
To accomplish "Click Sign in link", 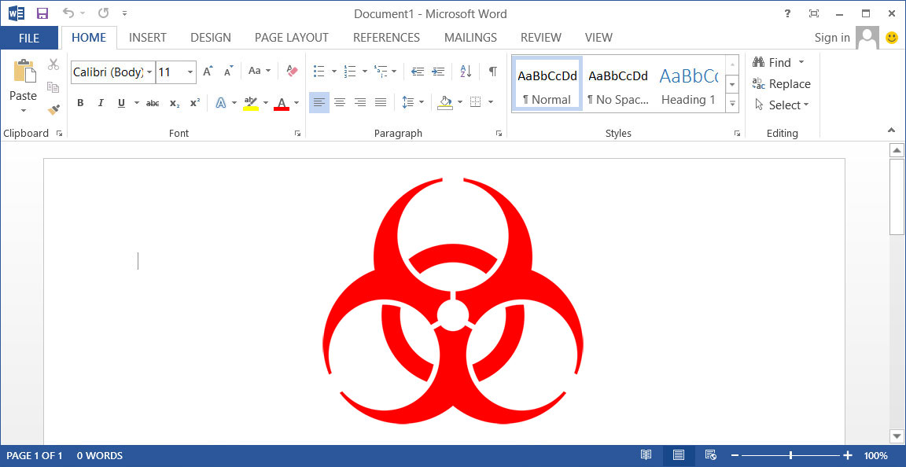I will point(831,38).
